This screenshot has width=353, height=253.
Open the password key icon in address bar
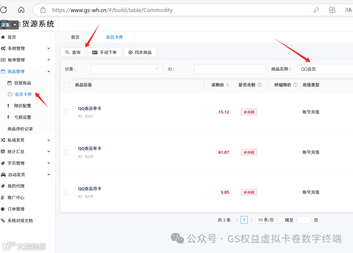(x=316, y=10)
